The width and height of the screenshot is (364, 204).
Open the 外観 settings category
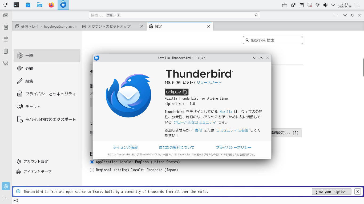click(x=47, y=68)
